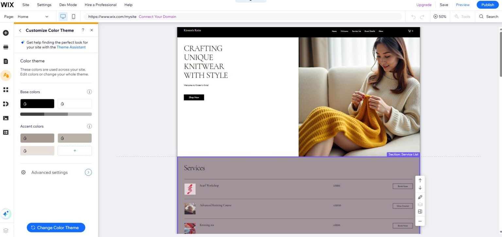Open the Add Elements panel
502x237 pixels.
click(5, 33)
